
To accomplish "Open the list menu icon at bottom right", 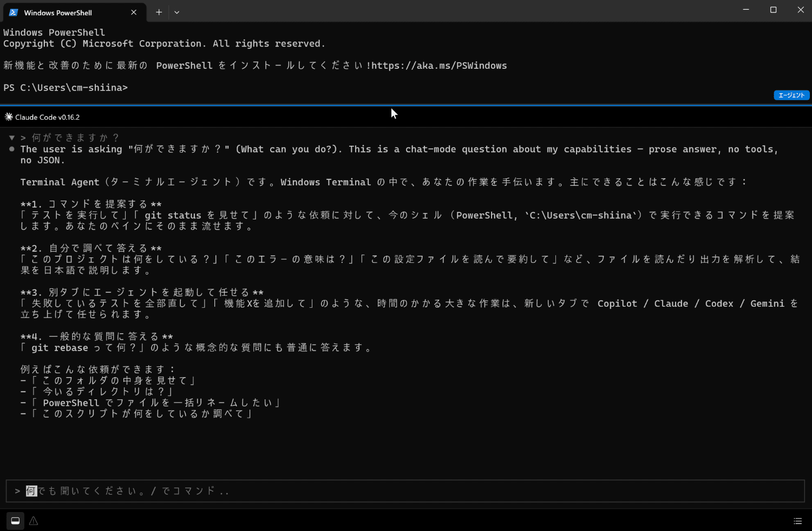I will tap(797, 521).
